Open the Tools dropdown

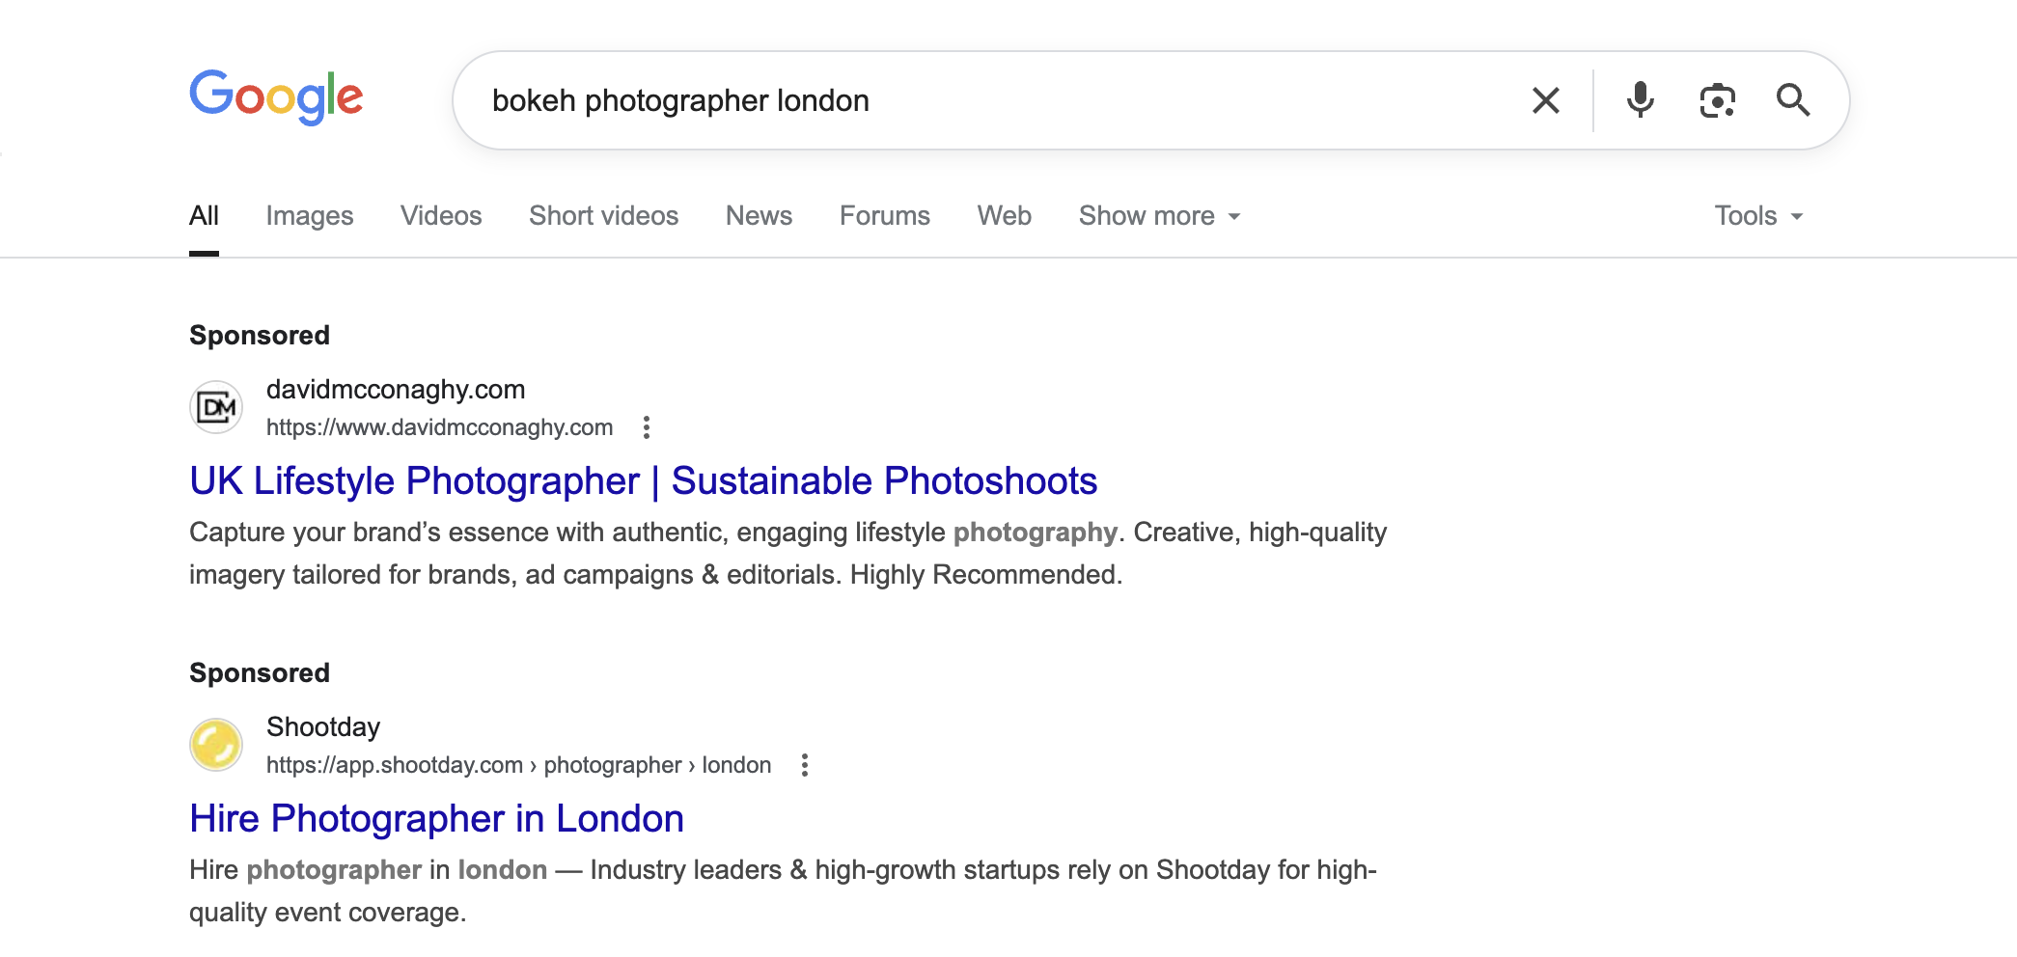tap(1758, 215)
